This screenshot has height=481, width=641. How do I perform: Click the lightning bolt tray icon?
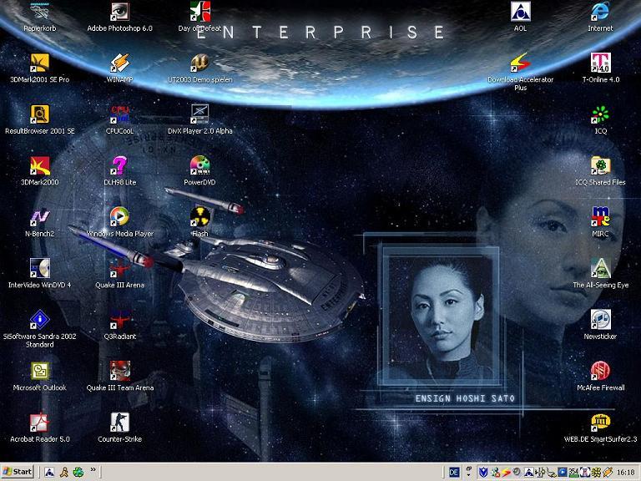[x=506, y=473]
